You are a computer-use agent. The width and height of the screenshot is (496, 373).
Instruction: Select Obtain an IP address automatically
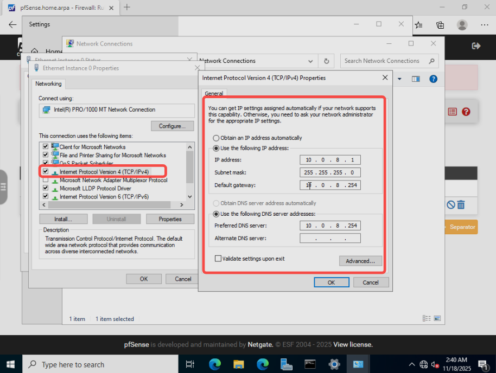[x=216, y=138]
